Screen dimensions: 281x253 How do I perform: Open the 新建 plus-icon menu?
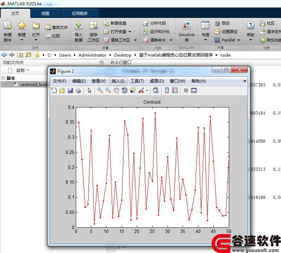pyautogui.click(x=22, y=31)
